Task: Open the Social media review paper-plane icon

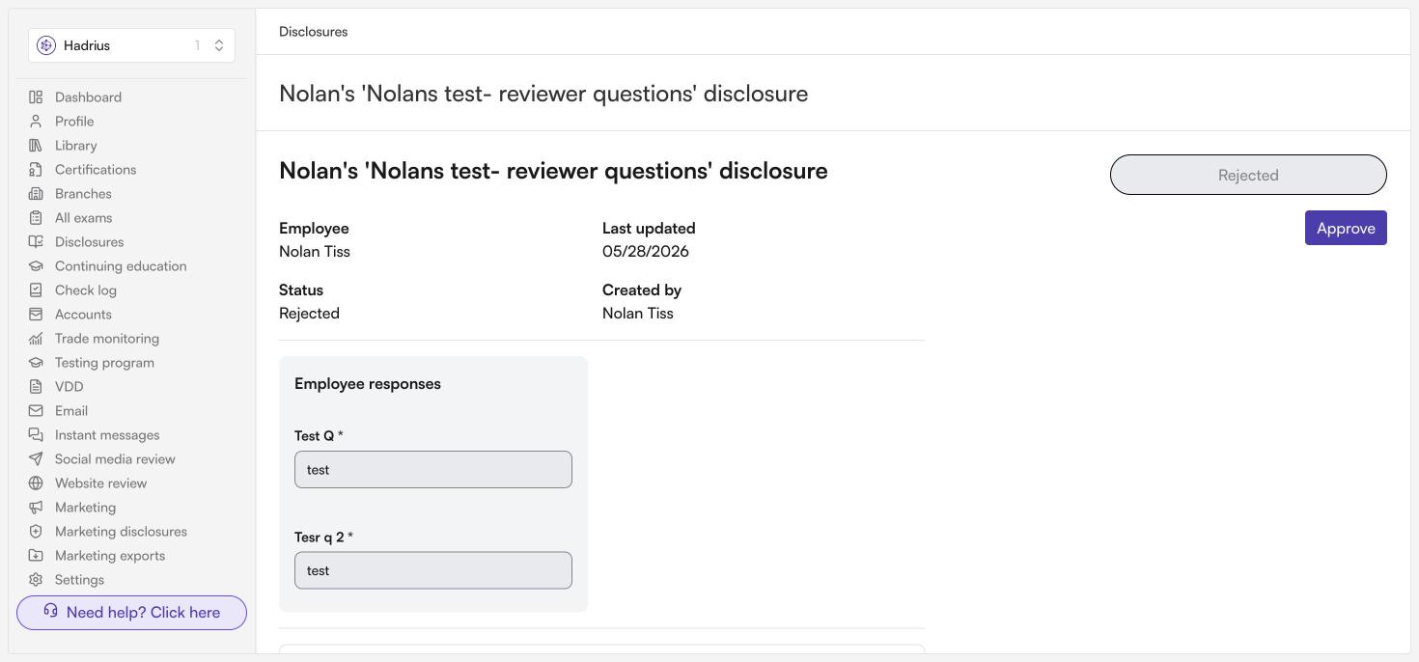Action: (36, 458)
